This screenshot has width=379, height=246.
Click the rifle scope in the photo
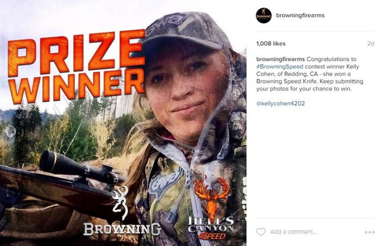point(78,168)
